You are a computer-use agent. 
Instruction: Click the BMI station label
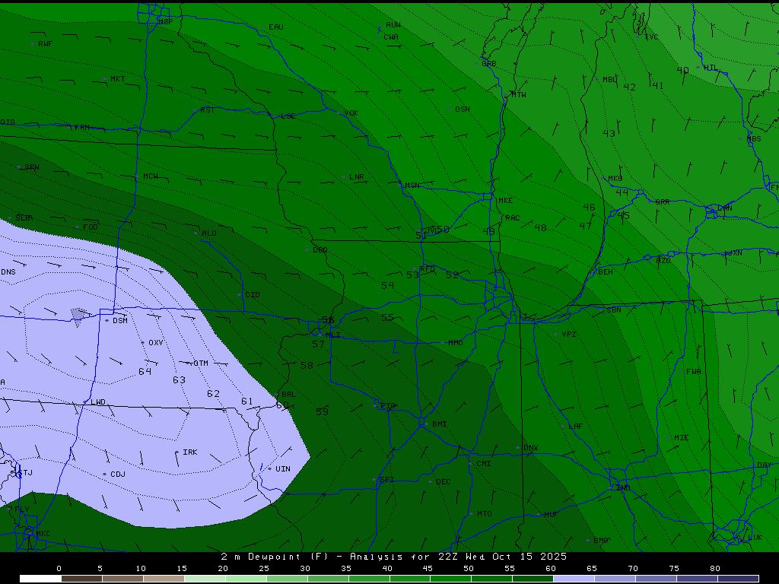pyautogui.click(x=439, y=424)
